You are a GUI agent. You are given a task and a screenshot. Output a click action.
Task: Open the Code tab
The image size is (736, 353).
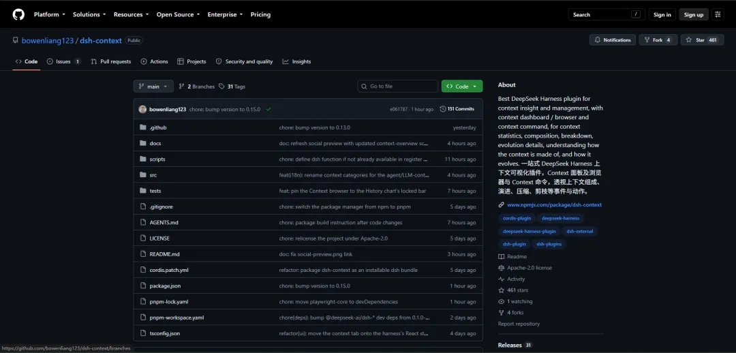(x=27, y=61)
